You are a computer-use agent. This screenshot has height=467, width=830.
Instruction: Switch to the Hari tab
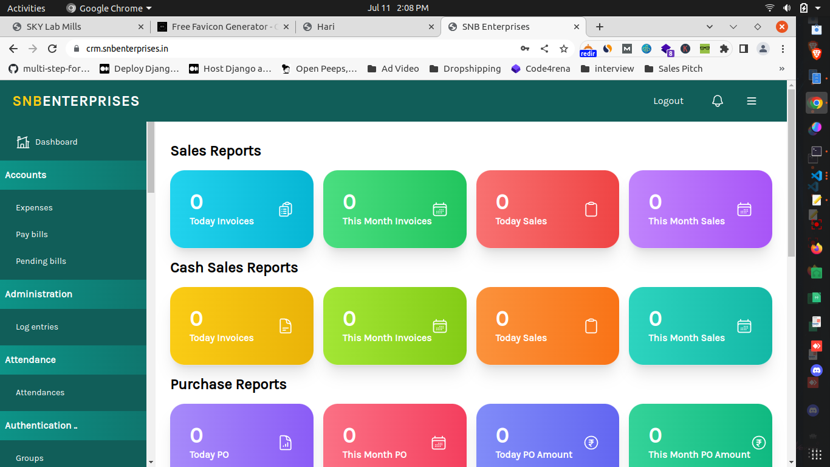pyautogui.click(x=368, y=27)
